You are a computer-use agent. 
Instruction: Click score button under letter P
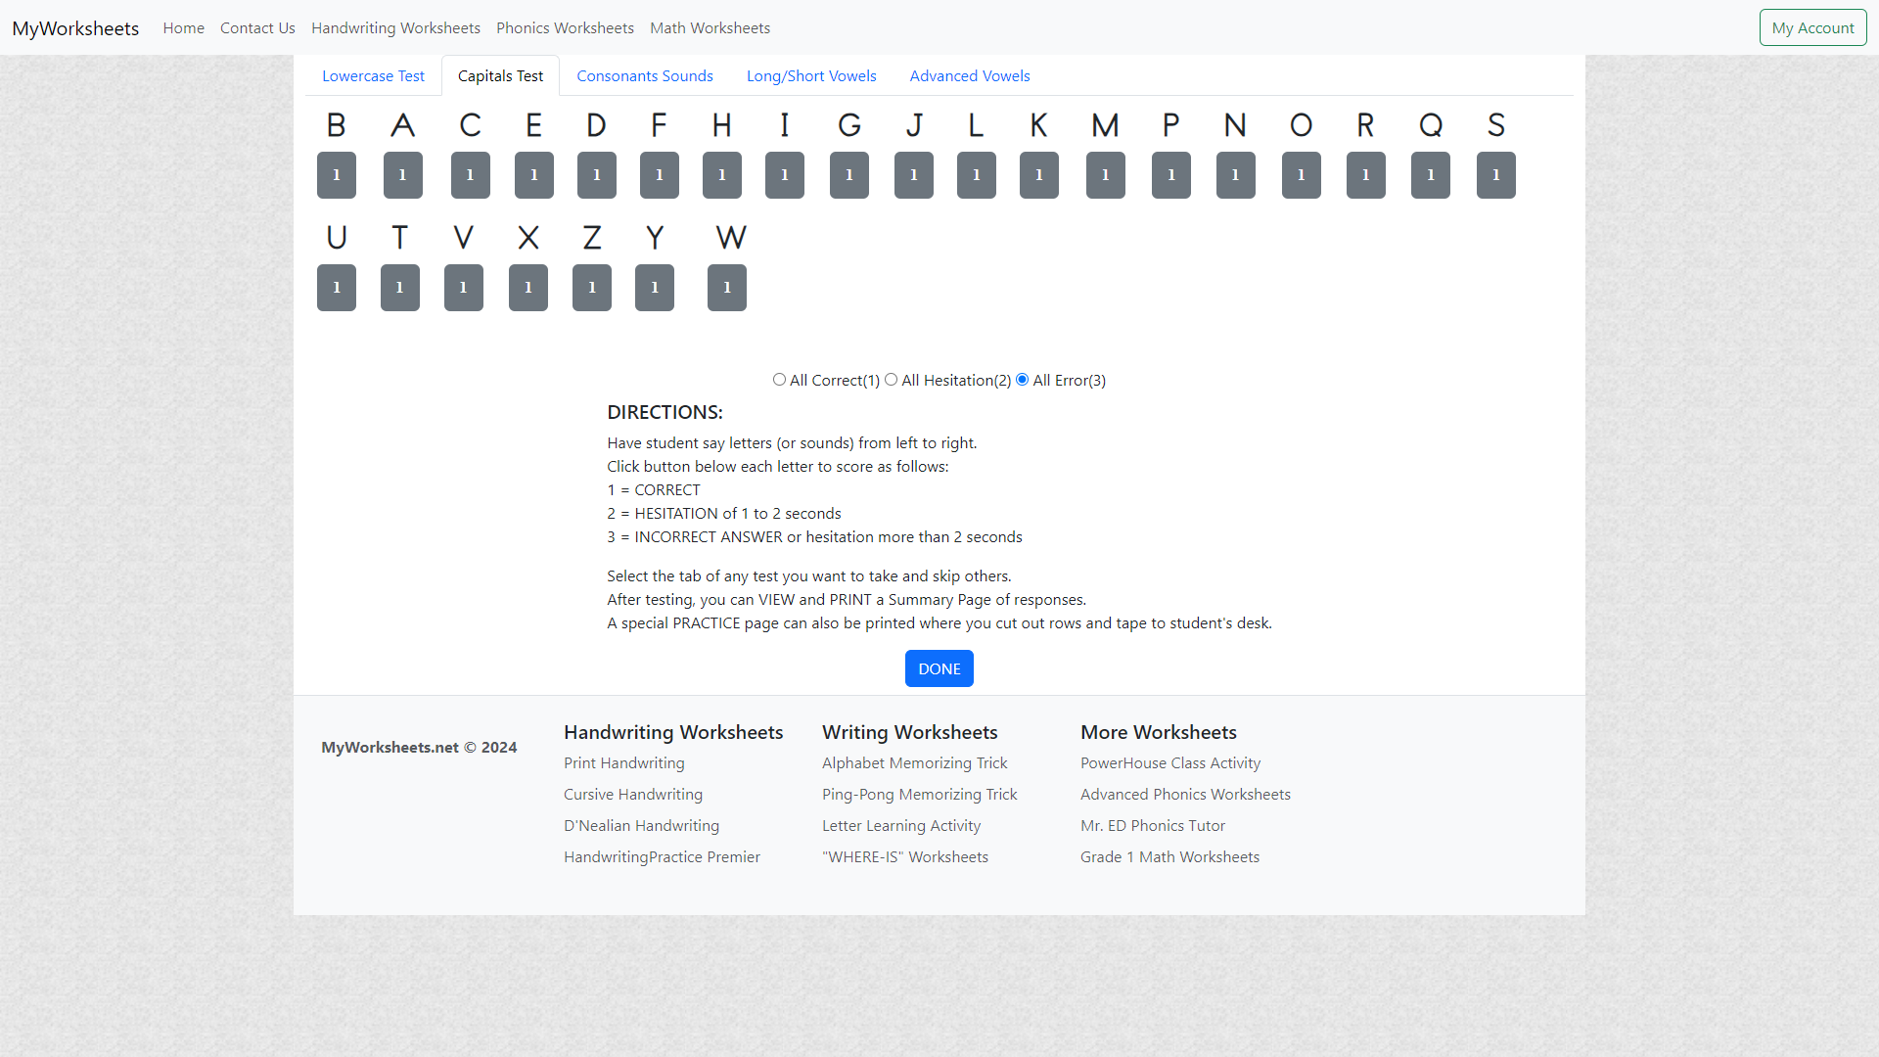(x=1171, y=175)
